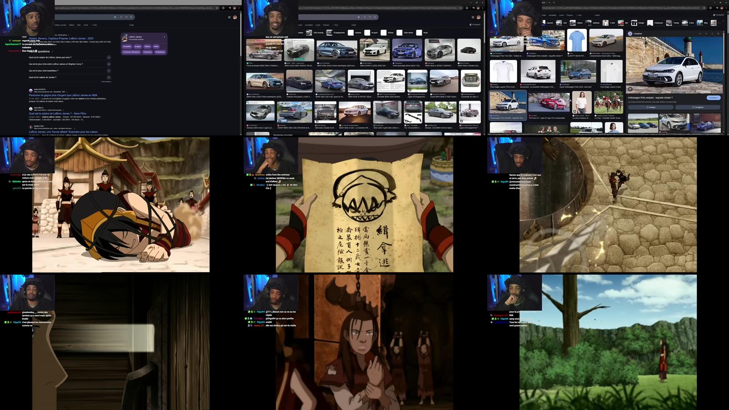This screenshot has width=729, height=410.
Task: Open polo horse match image thumbnail
Action: [609, 103]
